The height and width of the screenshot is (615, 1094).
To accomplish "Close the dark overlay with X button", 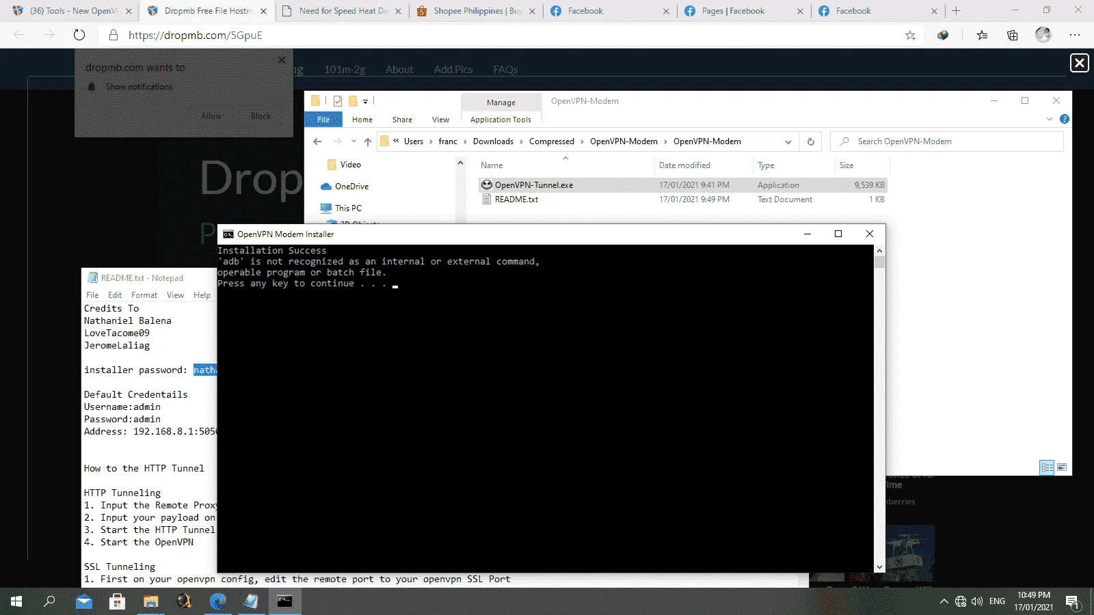I will [x=1079, y=63].
